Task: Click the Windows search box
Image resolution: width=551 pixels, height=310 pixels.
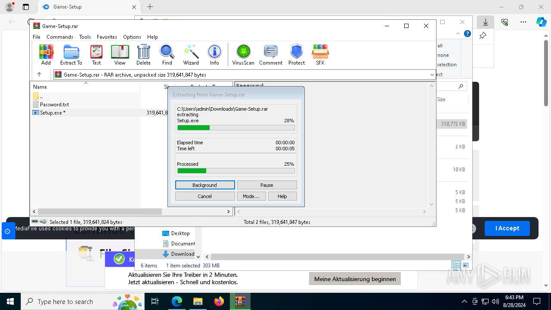Action: 82,301
